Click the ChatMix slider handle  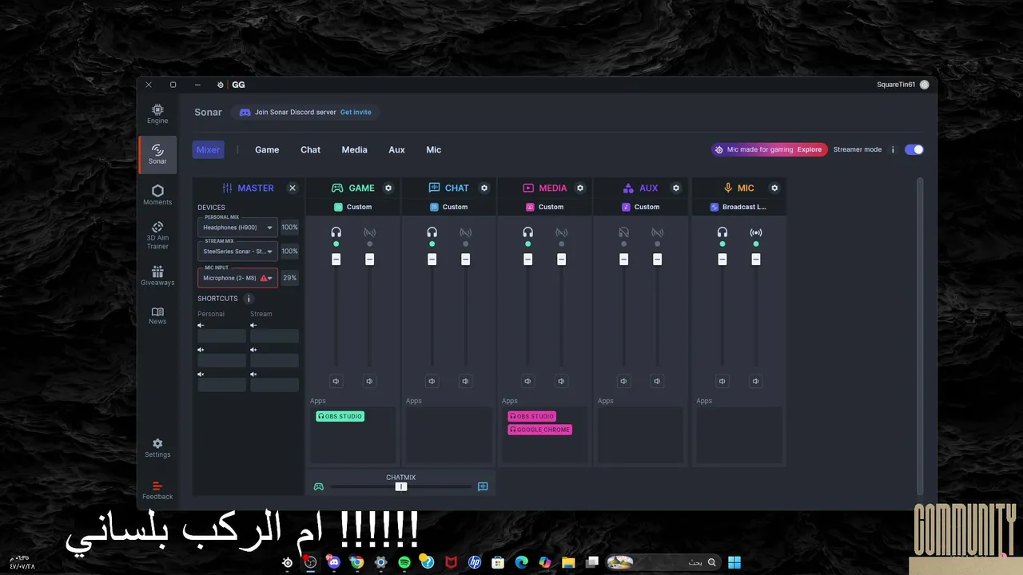click(x=401, y=486)
